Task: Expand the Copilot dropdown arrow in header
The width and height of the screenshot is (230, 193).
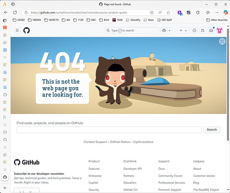Action: [x=169, y=30]
